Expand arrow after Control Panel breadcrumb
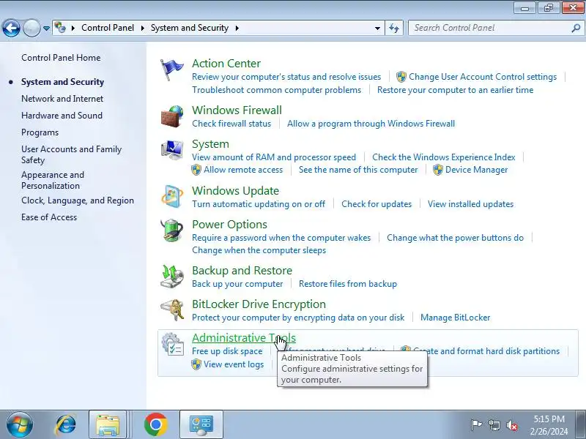The height and width of the screenshot is (439, 586). point(142,28)
